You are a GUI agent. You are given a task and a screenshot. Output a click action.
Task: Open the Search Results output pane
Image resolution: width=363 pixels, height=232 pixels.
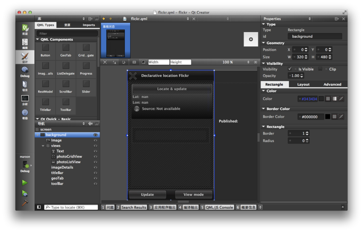(132, 207)
